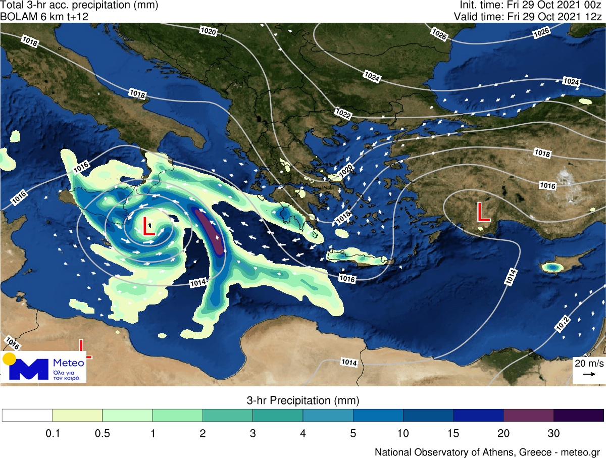Select the dark purple 30 mm legend swatch
Screen dimensions: 606x458
(x=578, y=415)
